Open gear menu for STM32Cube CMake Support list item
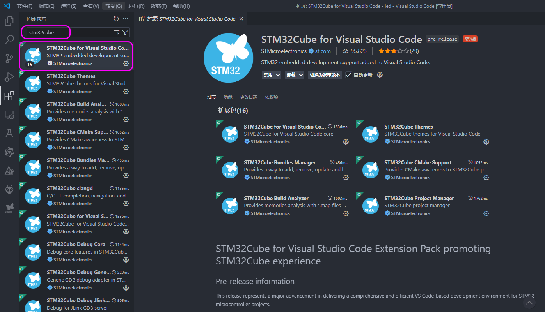 pyautogui.click(x=126, y=148)
